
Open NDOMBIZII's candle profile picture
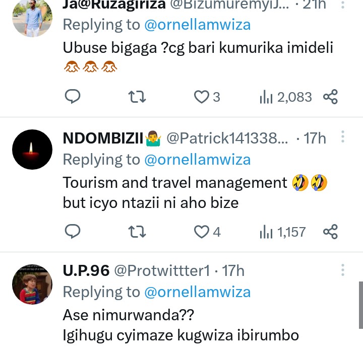32,149
